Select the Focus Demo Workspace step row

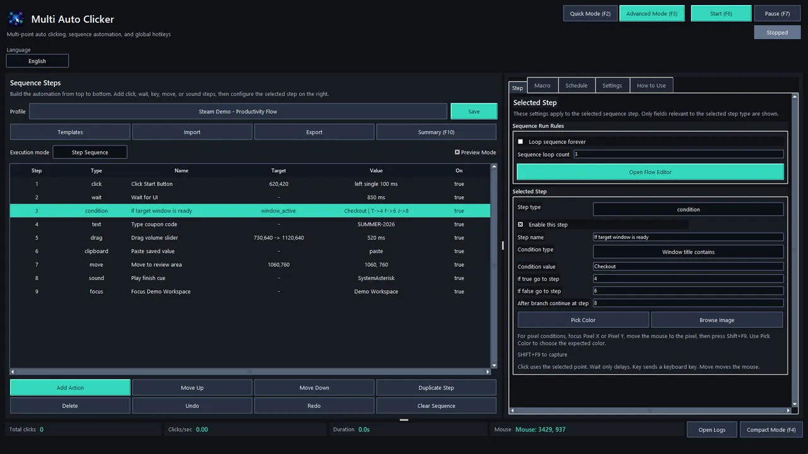[250, 291]
